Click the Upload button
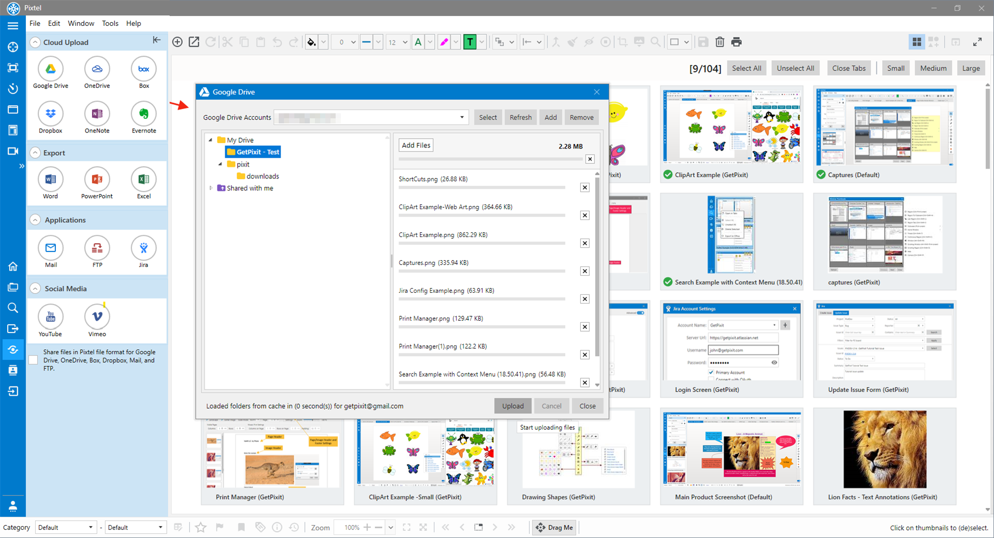The height and width of the screenshot is (538, 994). [513, 406]
